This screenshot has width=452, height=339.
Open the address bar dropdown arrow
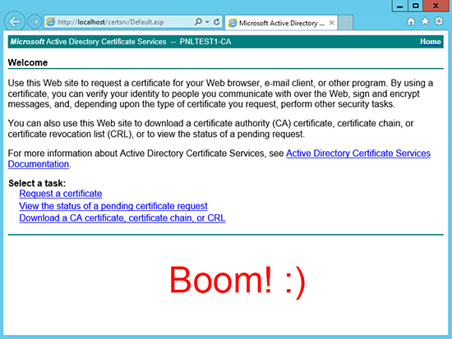207,22
